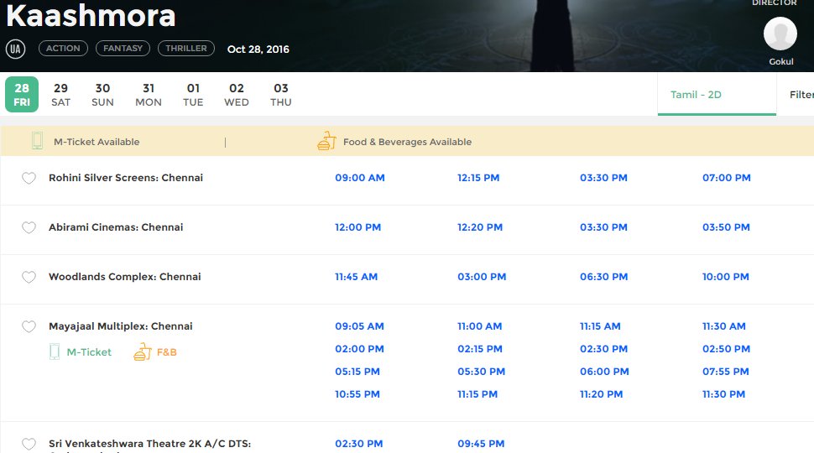The image size is (814, 453).
Task: Select Thursday 03 date tab
Action: (x=281, y=95)
